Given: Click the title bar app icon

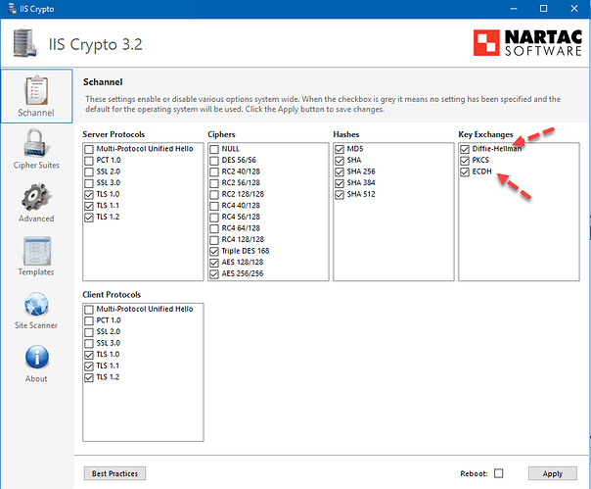Looking at the screenshot, I should 12,8.
